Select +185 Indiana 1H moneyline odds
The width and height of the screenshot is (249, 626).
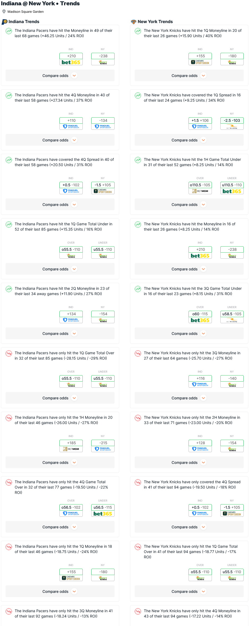tap(71, 443)
